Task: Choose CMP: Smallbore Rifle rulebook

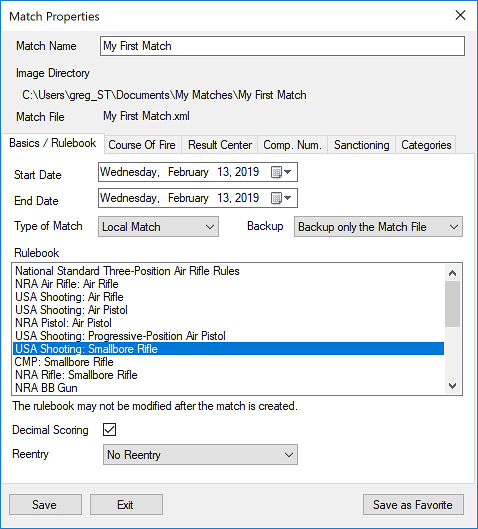Action: coord(64,362)
